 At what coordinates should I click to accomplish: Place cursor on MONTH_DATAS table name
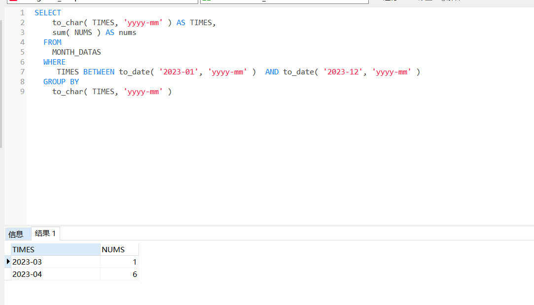click(76, 52)
